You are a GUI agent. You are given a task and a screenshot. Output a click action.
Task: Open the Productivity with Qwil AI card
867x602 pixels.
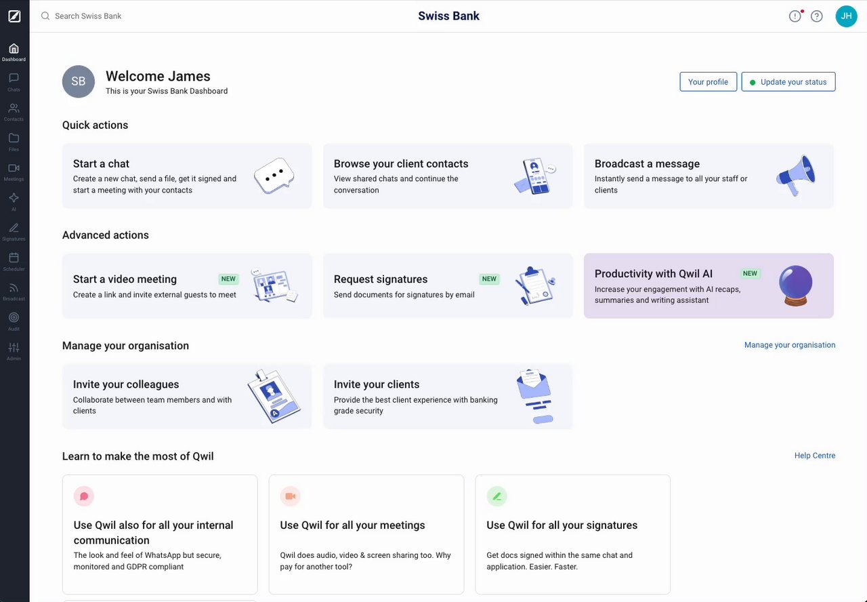[709, 286]
